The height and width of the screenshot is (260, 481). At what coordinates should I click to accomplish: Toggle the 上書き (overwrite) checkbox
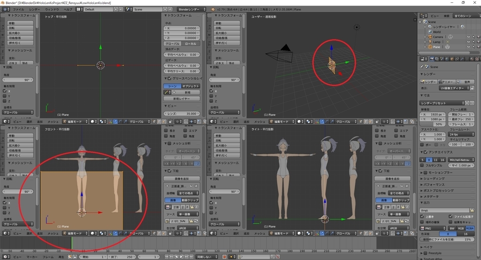(422, 216)
